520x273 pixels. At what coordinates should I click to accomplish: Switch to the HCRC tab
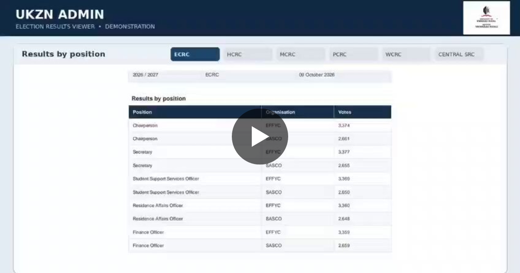click(248, 55)
